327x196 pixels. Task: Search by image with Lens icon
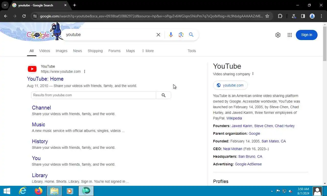click(181, 35)
